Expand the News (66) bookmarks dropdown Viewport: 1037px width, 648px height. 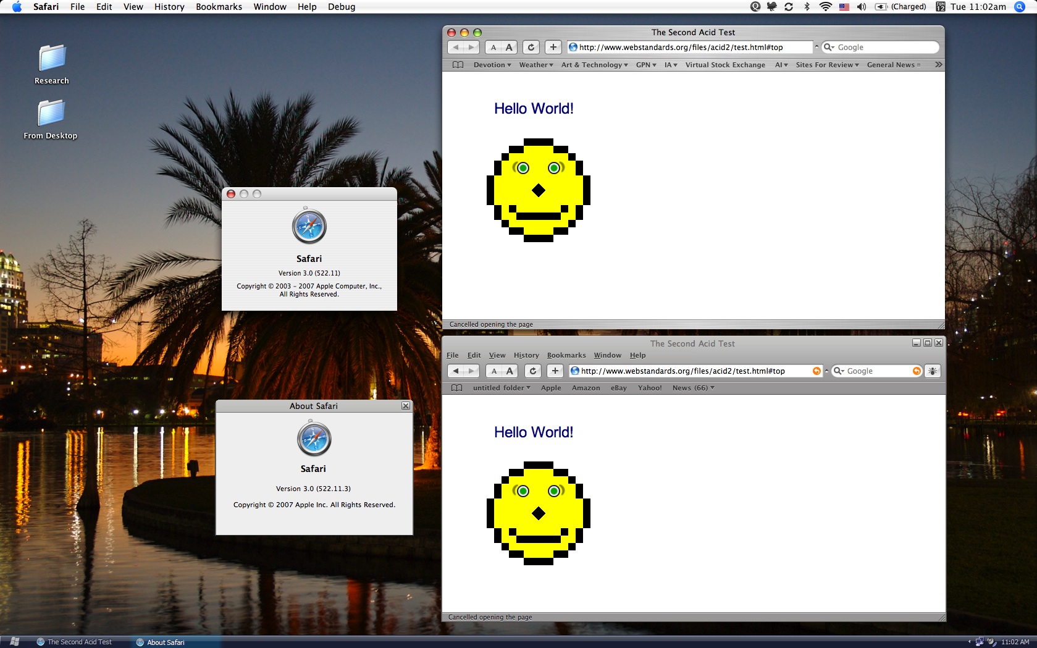[693, 388]
